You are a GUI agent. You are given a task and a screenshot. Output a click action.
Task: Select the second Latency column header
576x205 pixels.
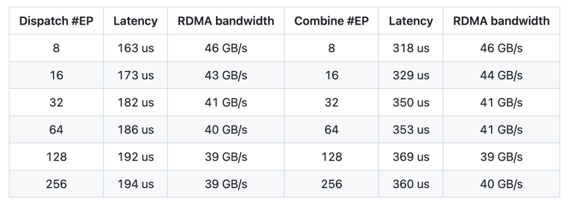click(x=411, y=21)
